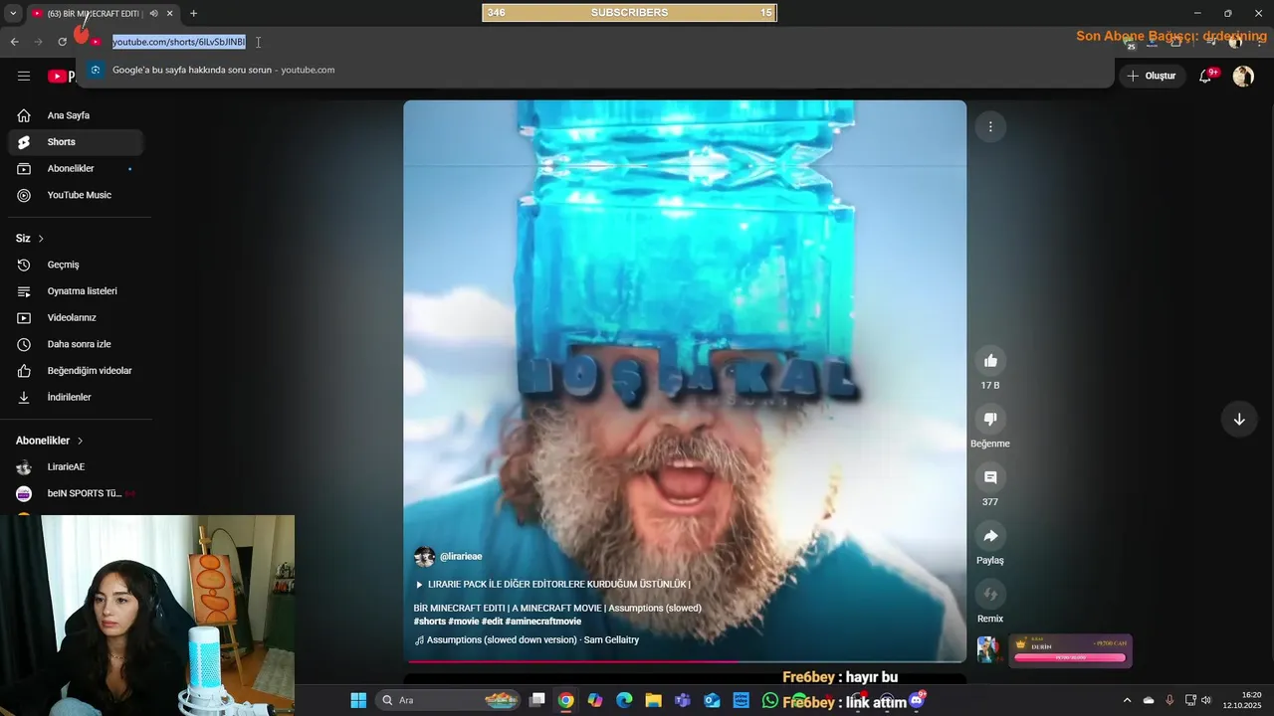
Task: Open the YouTube notifications bell
Action: [x=1206, y=76]
